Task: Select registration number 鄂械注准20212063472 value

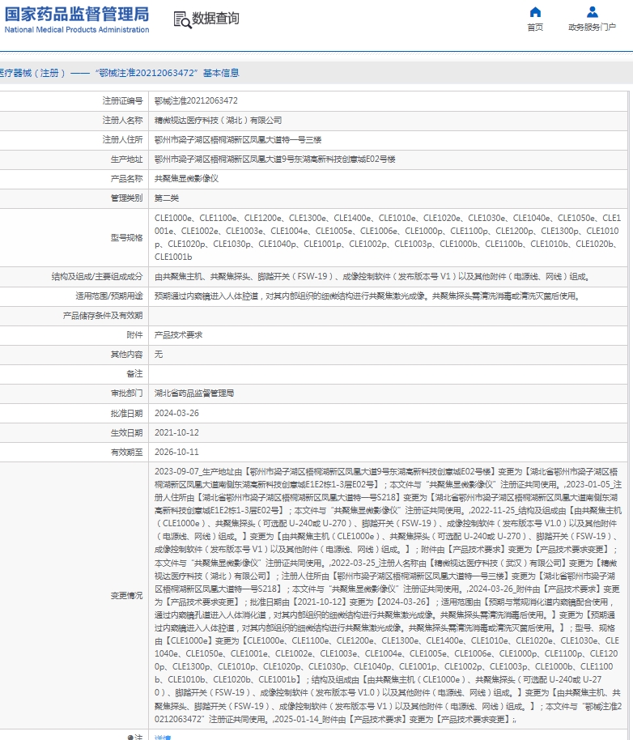Action: (196, 100)
